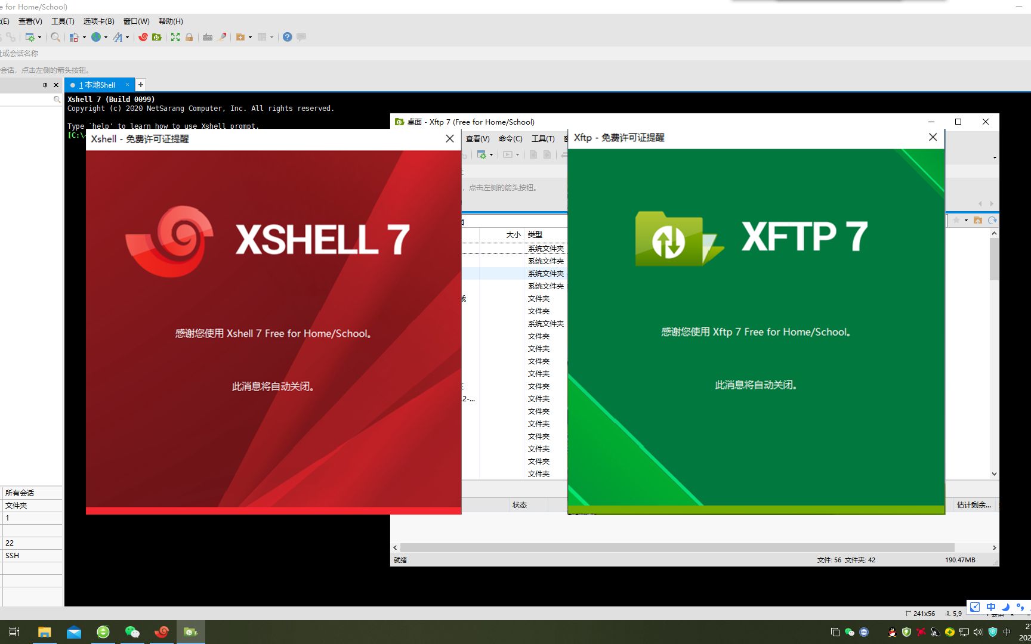
Task: Open the Mail app from the taskbar
Action: click(x=74, y=632)
